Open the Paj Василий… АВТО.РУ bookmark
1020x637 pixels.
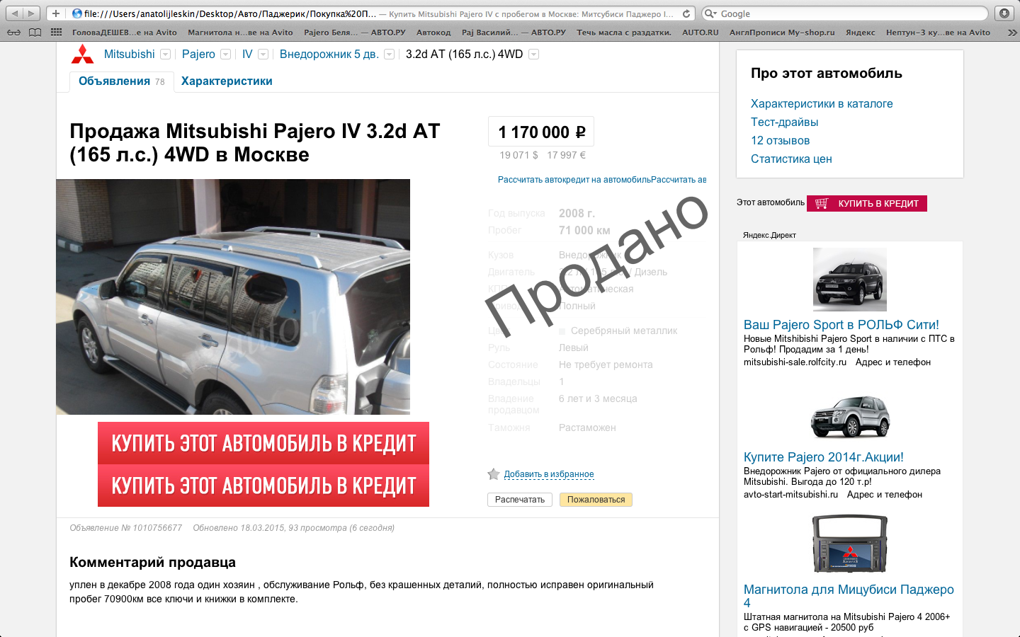[514, 33]
